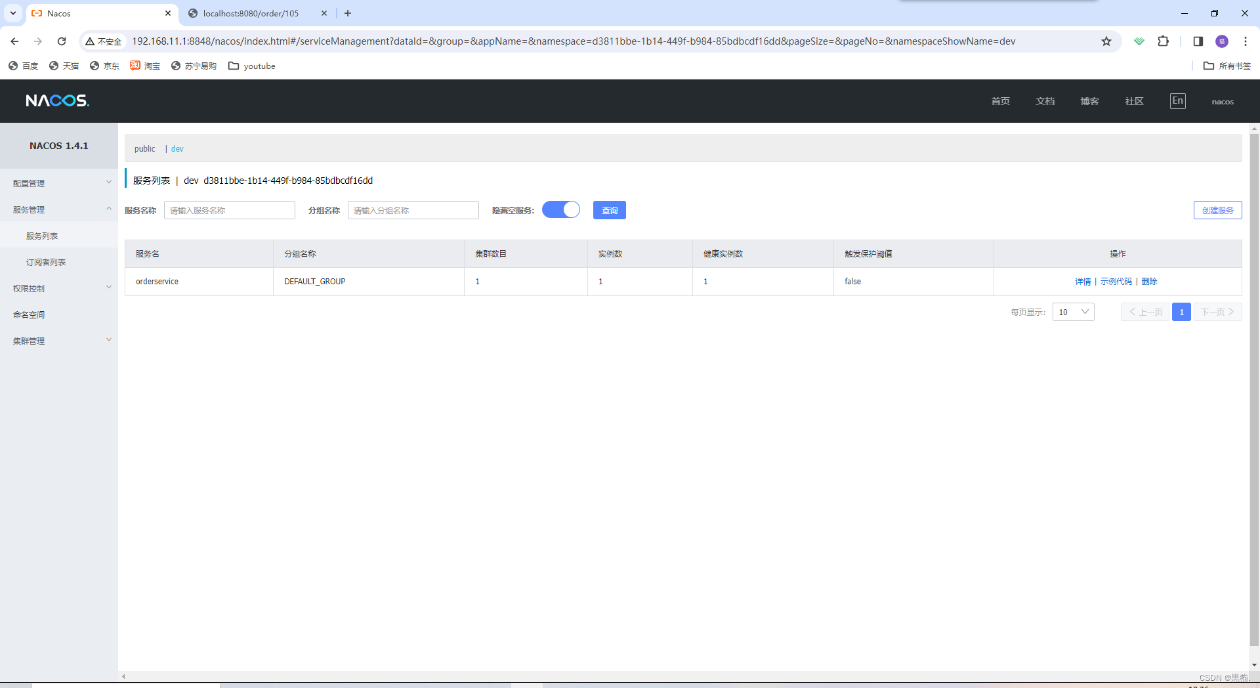Open the 所有书签 folder

point(1227,66)
